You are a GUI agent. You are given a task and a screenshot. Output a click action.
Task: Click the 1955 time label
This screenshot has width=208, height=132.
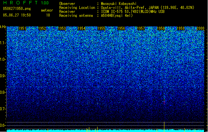[x=101, y=28]
